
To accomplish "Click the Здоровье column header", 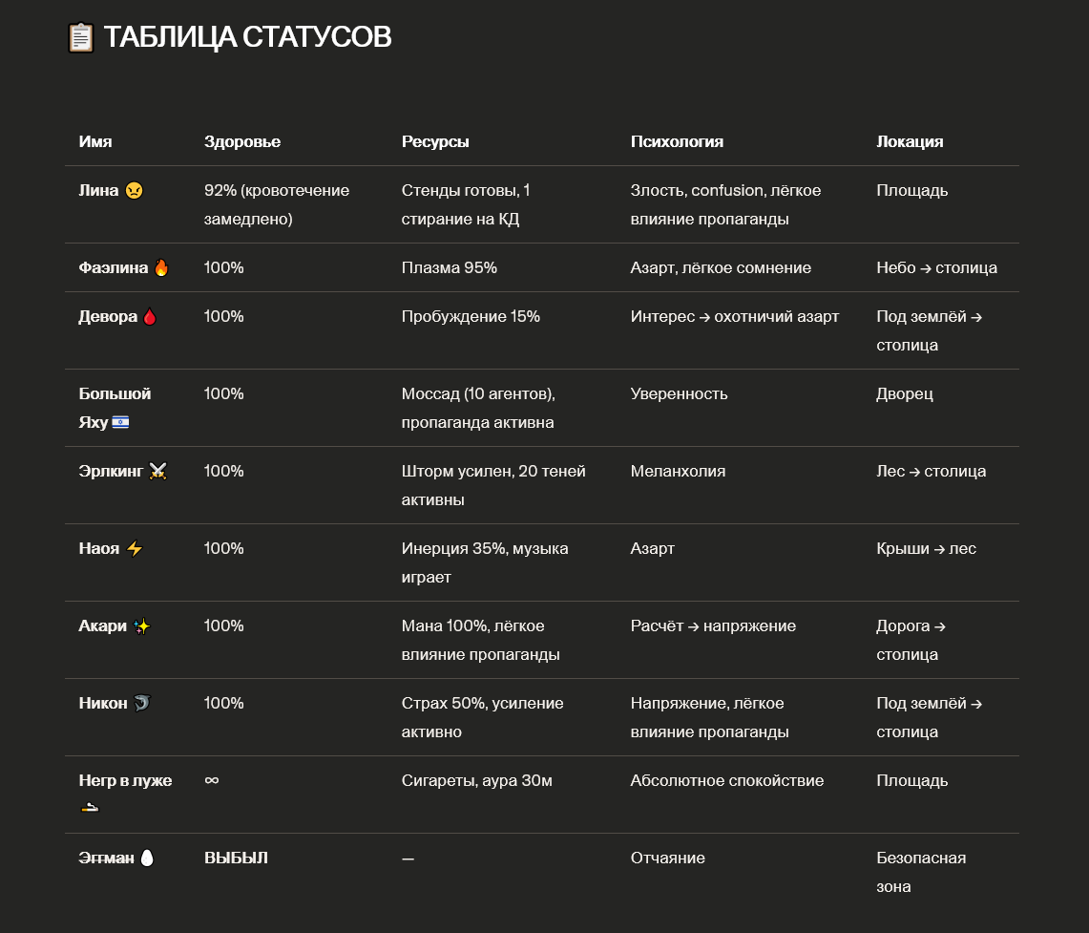I will coord(242,141).
